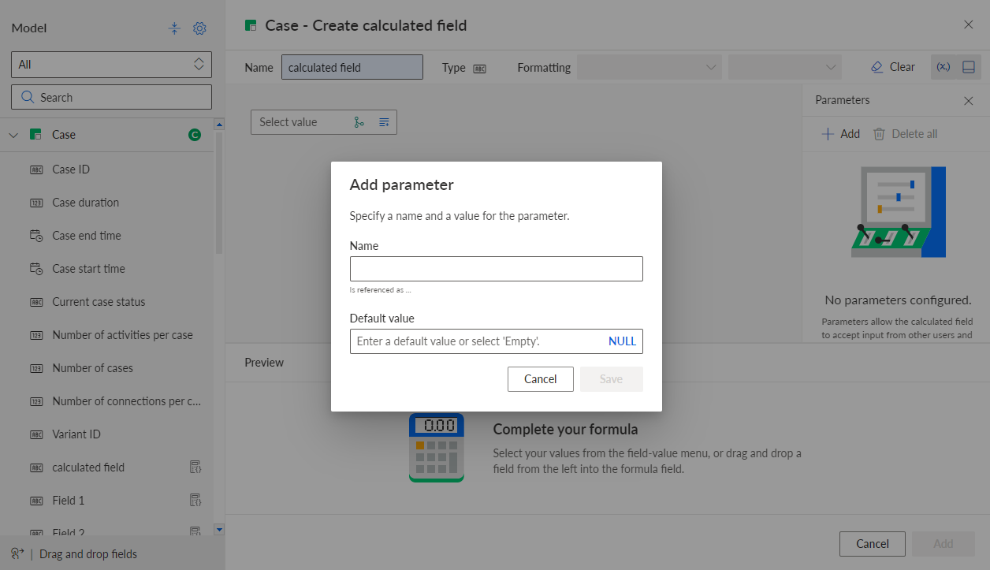Click the model Search field
Viewport: 990px width, 570px height.
tap(111, 97)
